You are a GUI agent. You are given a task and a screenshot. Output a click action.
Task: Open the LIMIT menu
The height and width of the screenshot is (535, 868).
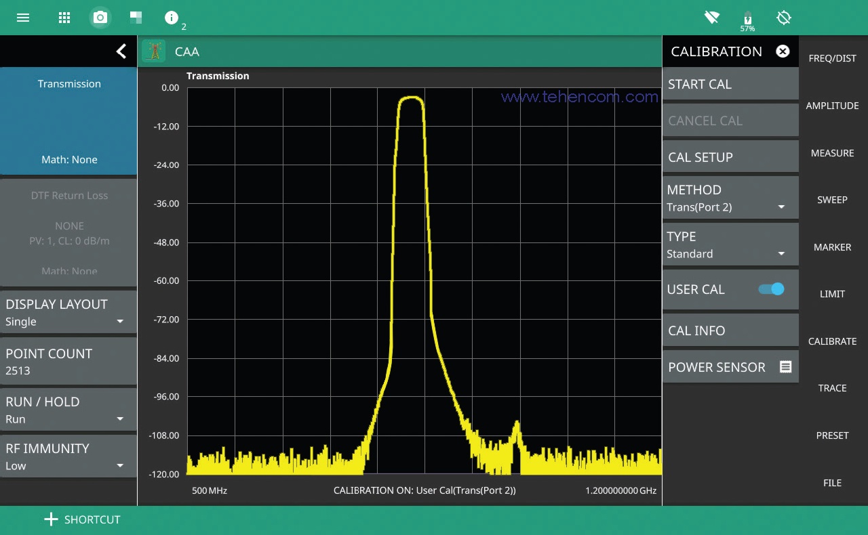point(833,294)
